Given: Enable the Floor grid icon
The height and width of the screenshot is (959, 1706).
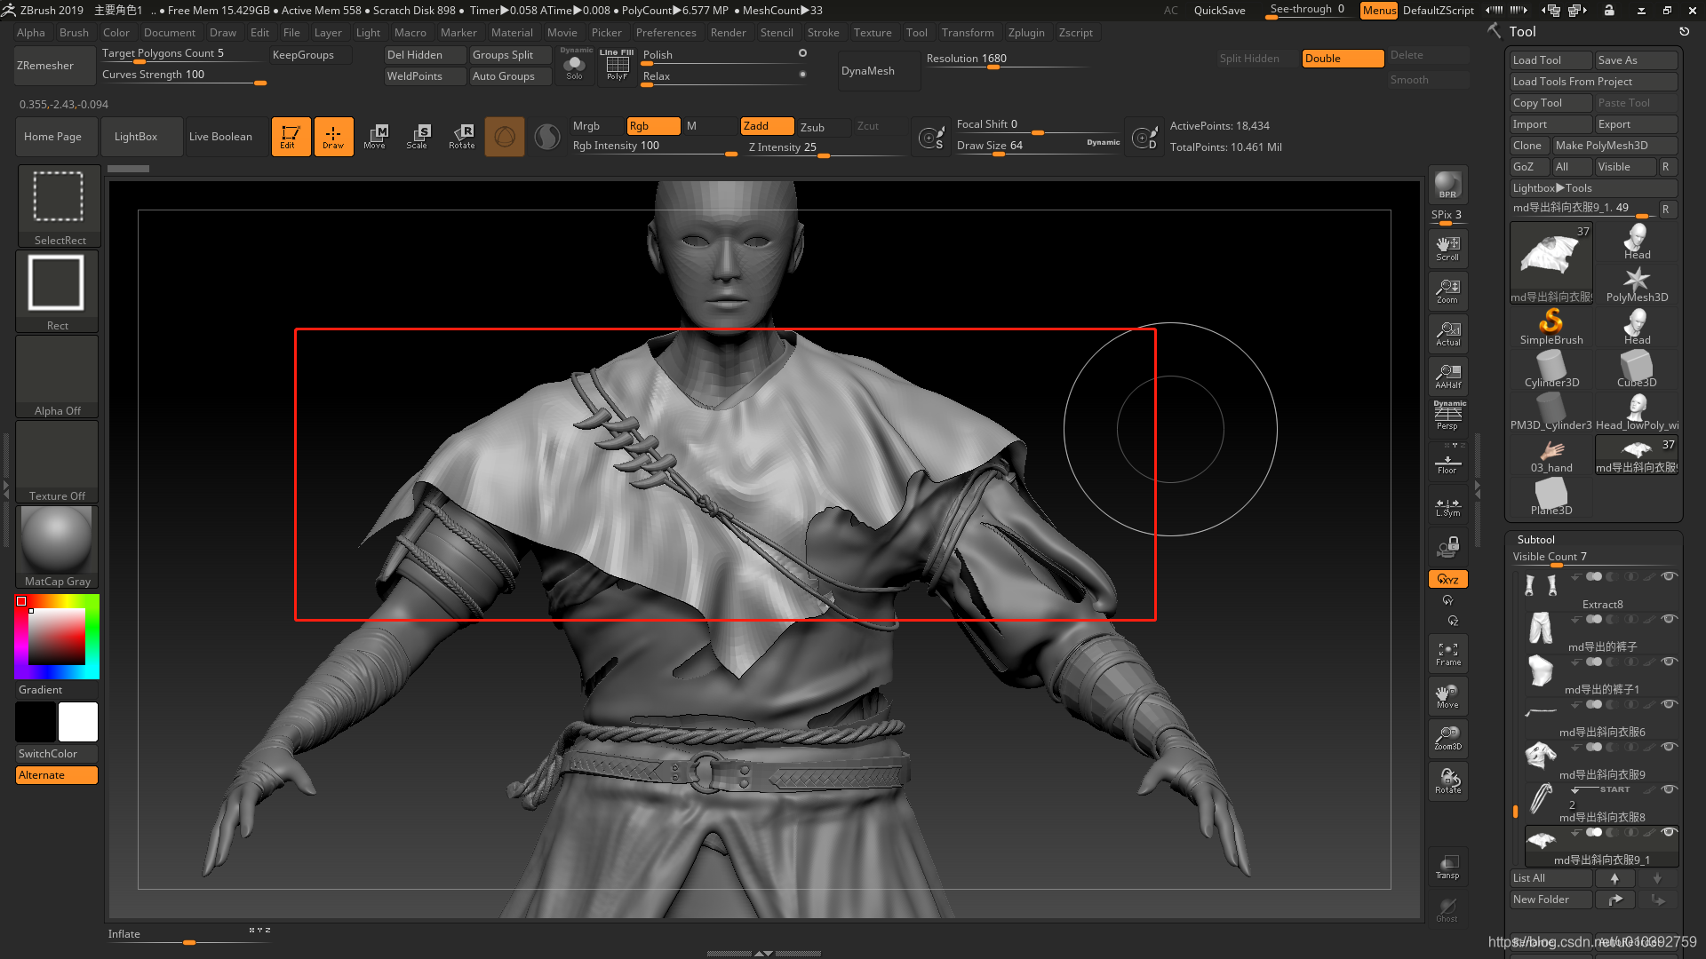Looking at the screenshot, I should [x=1447, y=463].
